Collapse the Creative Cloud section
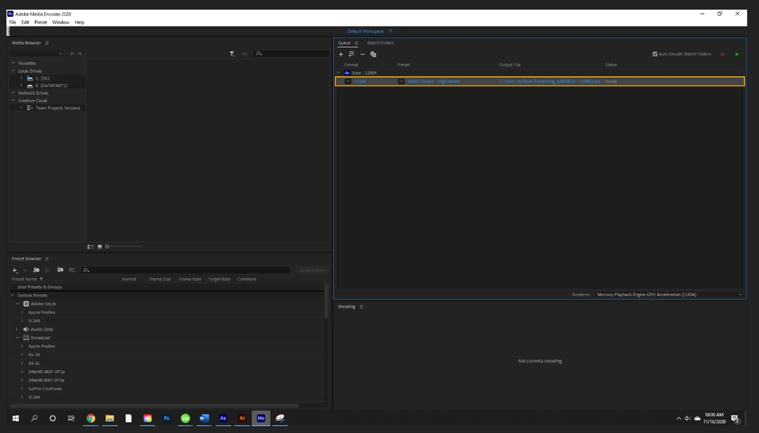Screen dimensions: 759x433 (x=13, y=101)
